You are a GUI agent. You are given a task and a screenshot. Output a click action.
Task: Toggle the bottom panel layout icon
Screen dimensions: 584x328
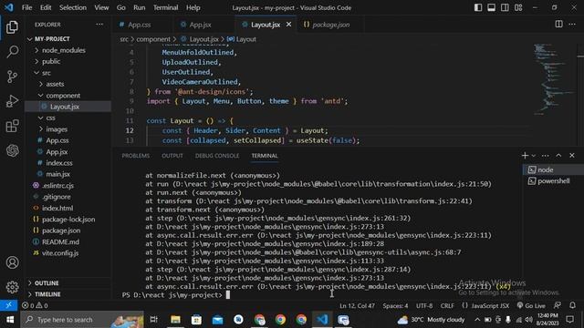coord(491,7)
